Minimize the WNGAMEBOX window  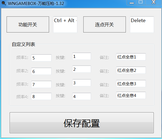[132, 2]
